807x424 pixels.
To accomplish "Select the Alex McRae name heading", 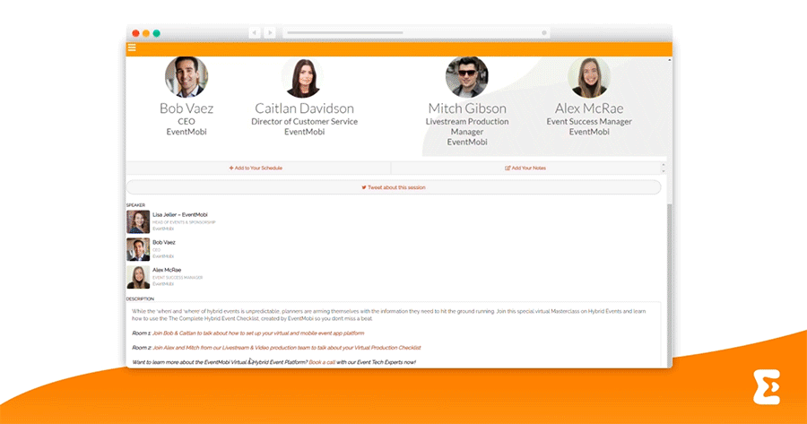I will (589, 108).
